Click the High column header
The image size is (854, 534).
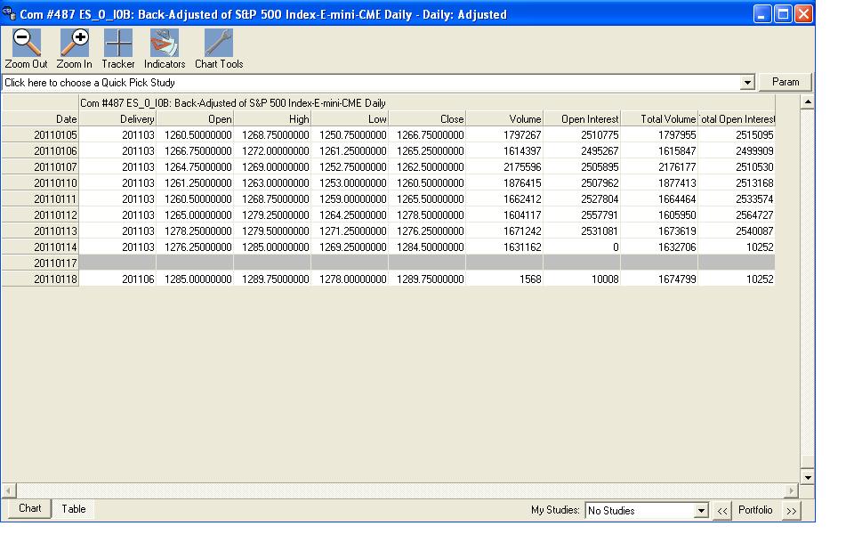pyautogui.click(x=272, y=118)
